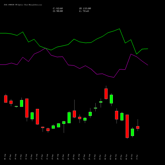This screenshot has width=165, height=165.
Task: Click the 31 Aug date label
Action: tap(95, 157)
